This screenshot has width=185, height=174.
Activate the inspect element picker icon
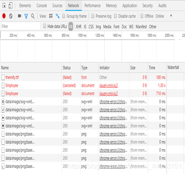click(4, 6)
